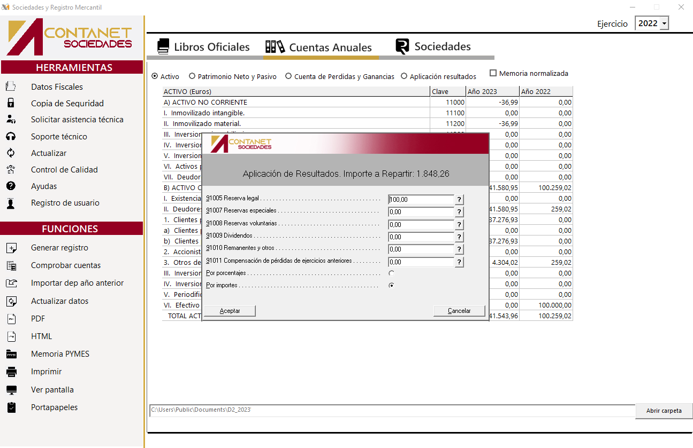Click the Compensación de pérdidas amount field
Viewport: 693px width, 448px height.
(x=421, y=262)
